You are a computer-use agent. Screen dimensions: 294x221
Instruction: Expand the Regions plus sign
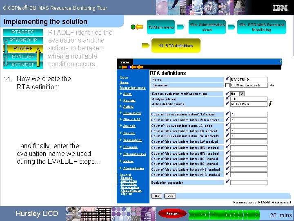121,100
